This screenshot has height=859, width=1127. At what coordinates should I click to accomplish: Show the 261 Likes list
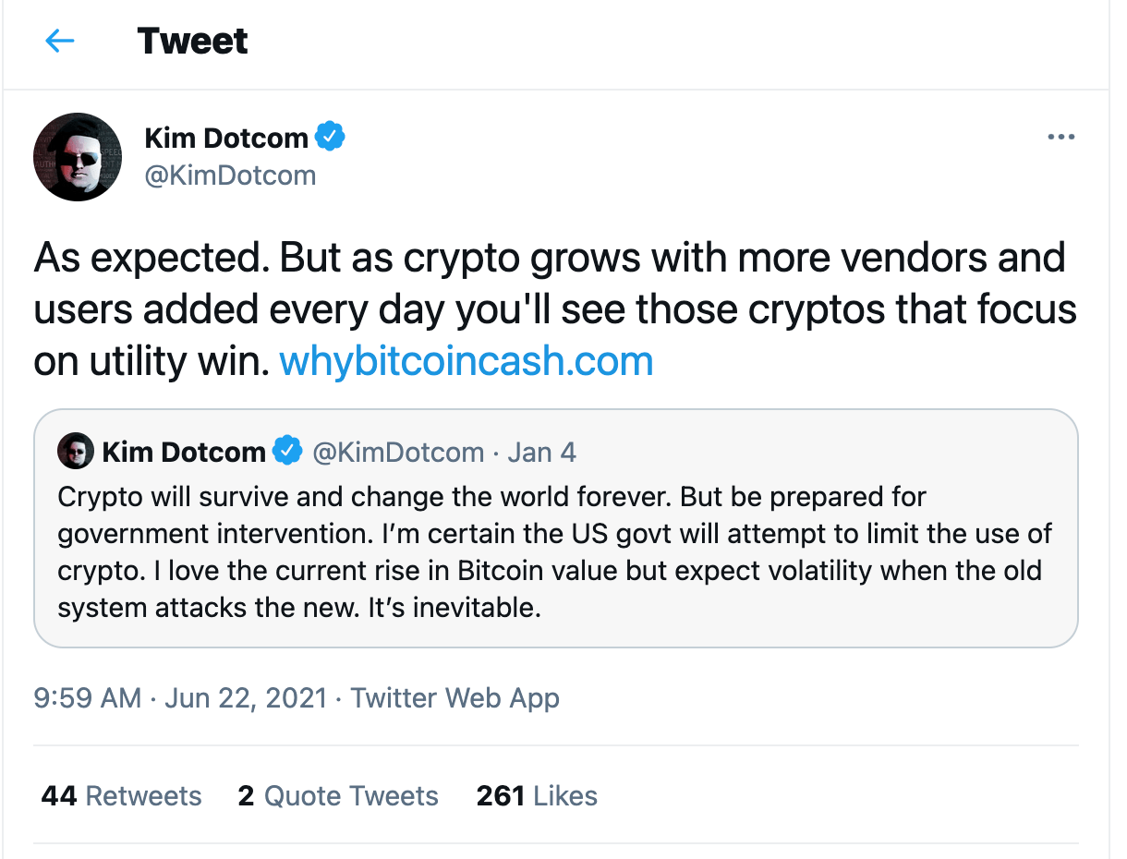[x=537, y=796]
